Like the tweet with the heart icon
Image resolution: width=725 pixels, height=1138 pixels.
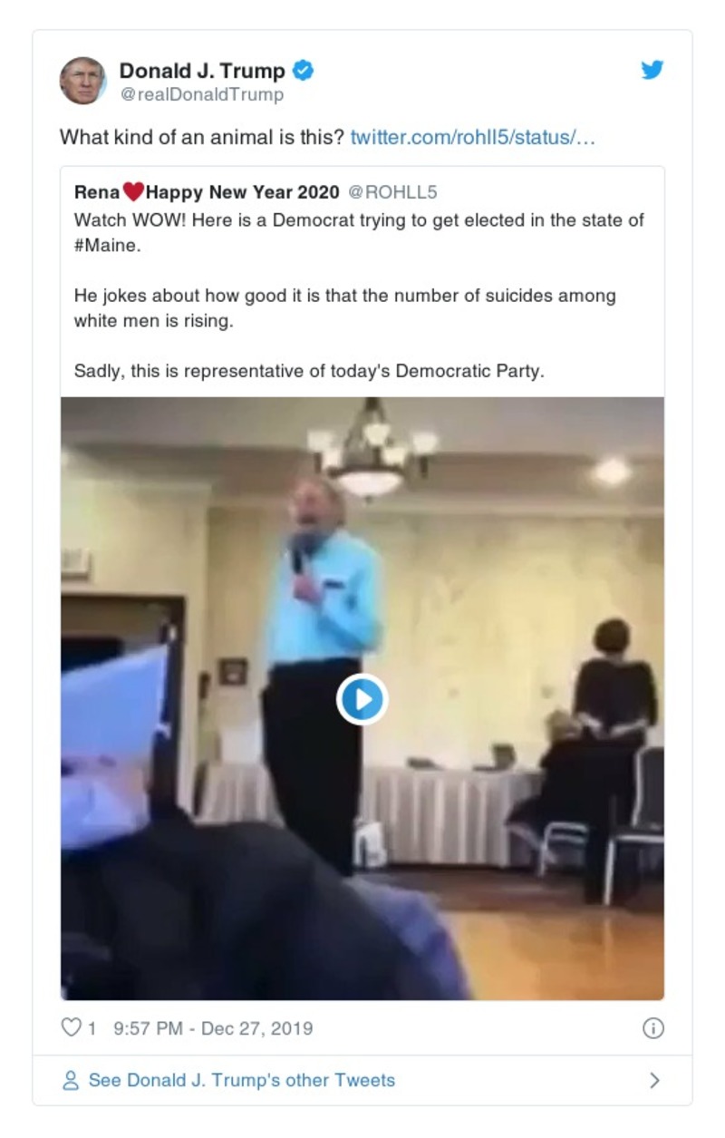[x=70, y=1027]
